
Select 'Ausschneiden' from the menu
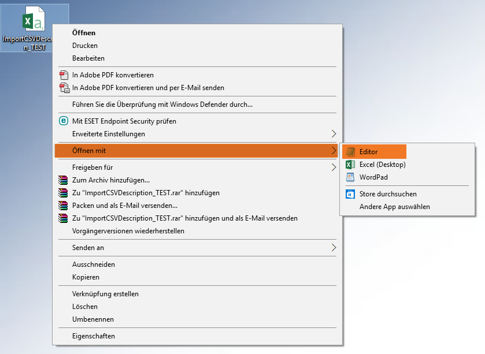click(x=198, y=264)
